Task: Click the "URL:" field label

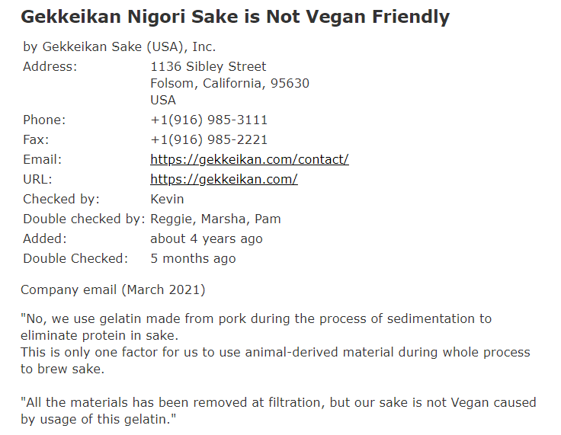Action: [37, 179]
